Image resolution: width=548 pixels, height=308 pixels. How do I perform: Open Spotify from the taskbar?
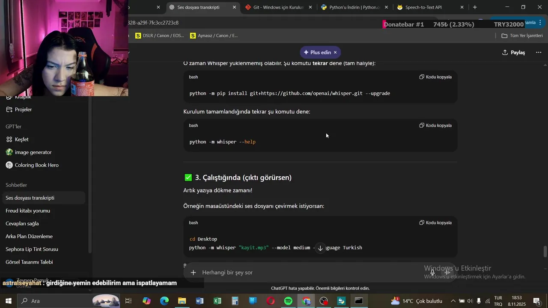[x=288, y=301]
